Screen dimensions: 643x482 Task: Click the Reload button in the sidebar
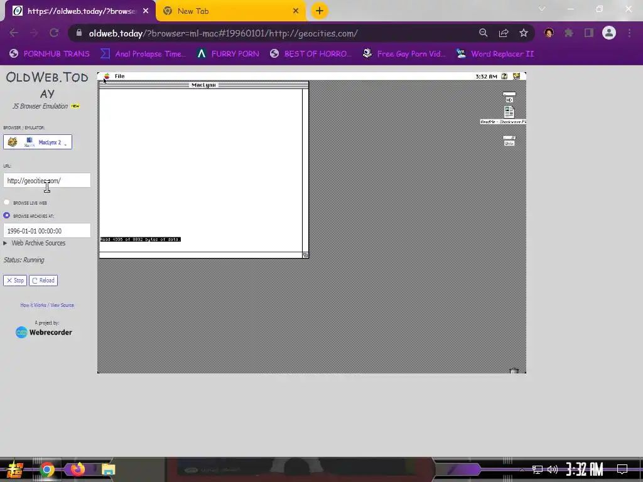[43, 281]
